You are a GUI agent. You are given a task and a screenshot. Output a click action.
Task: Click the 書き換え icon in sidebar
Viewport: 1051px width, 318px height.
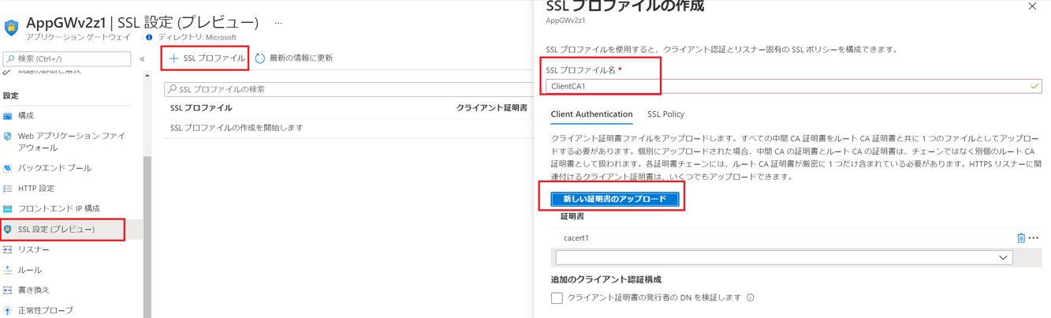[x=8, y=290]
